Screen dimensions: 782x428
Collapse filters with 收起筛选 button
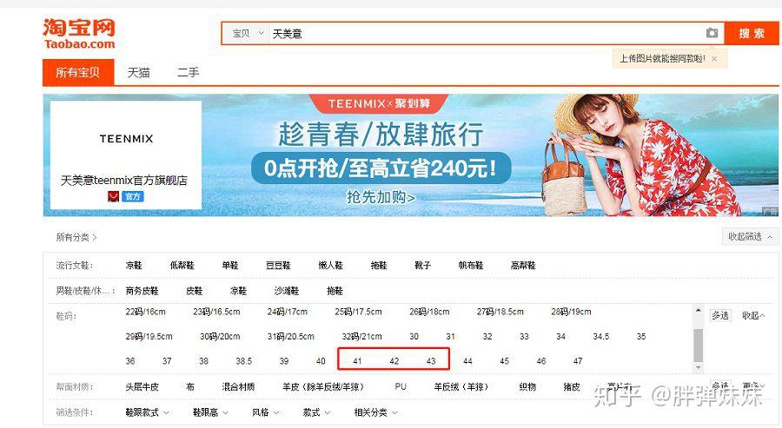pos(750,237)
